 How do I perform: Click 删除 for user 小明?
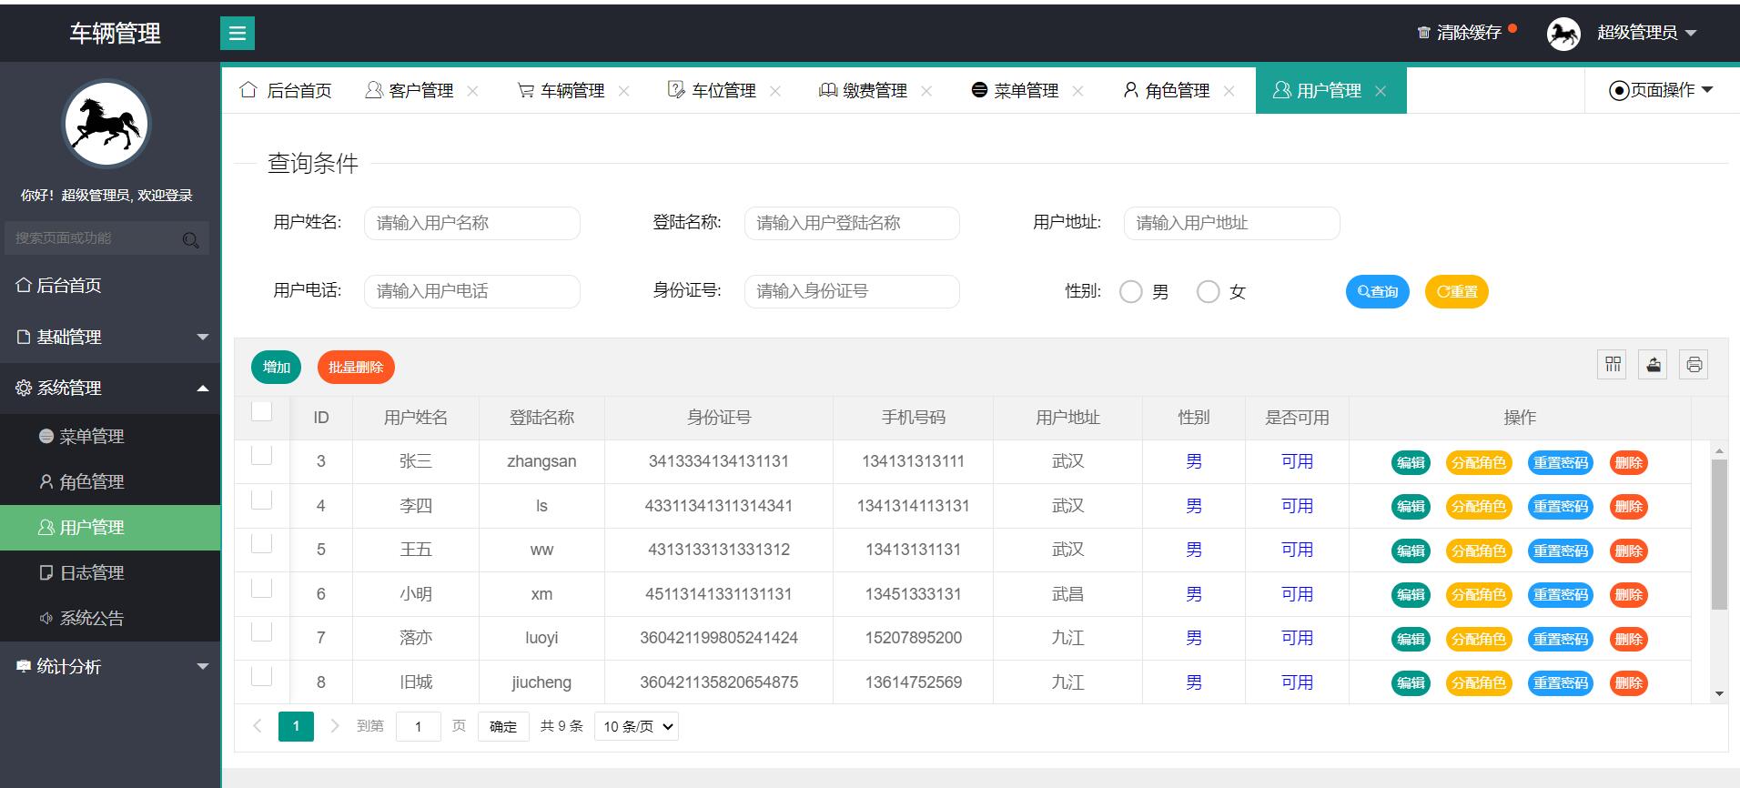(1628, 595)
